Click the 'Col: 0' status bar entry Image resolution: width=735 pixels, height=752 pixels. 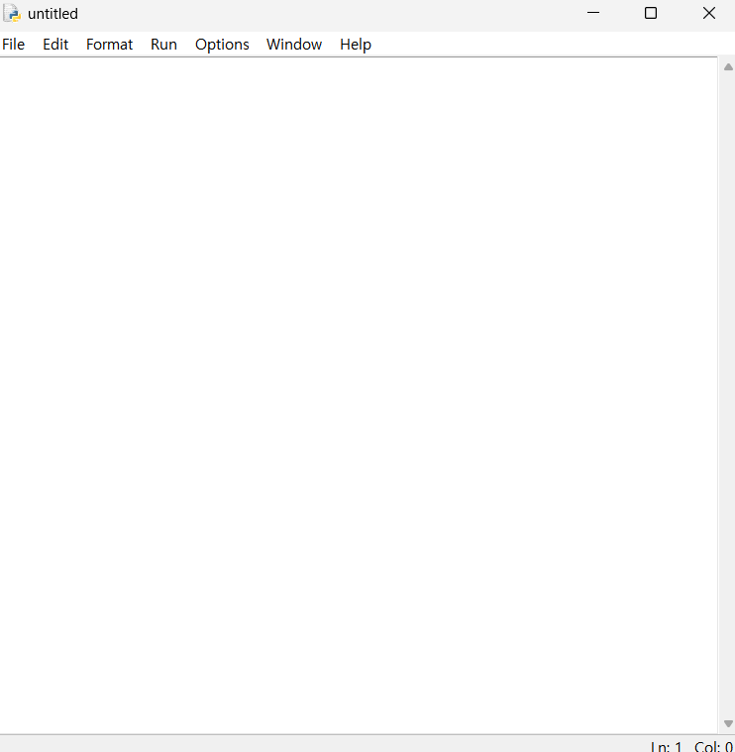point(713,746)
